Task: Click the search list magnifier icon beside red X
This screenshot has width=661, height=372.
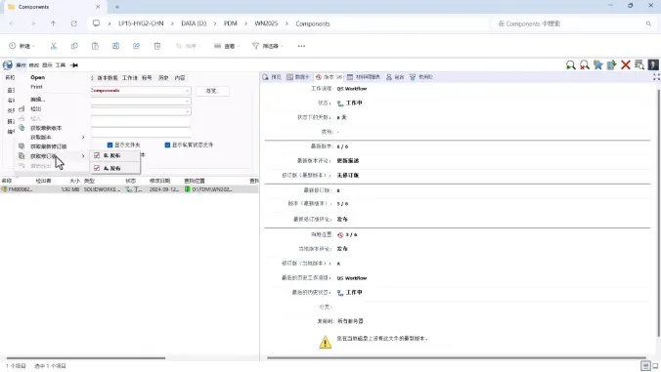Action: coord(639,64)
